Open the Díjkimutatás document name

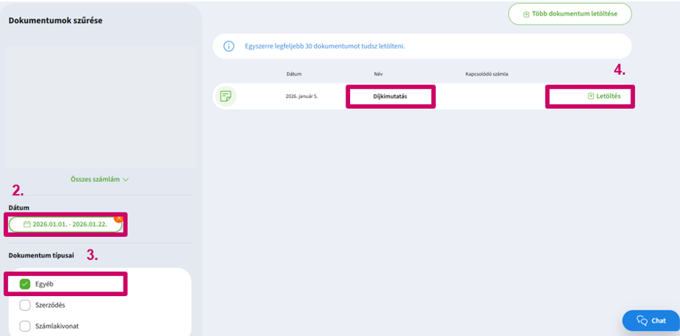click(390, 96)
